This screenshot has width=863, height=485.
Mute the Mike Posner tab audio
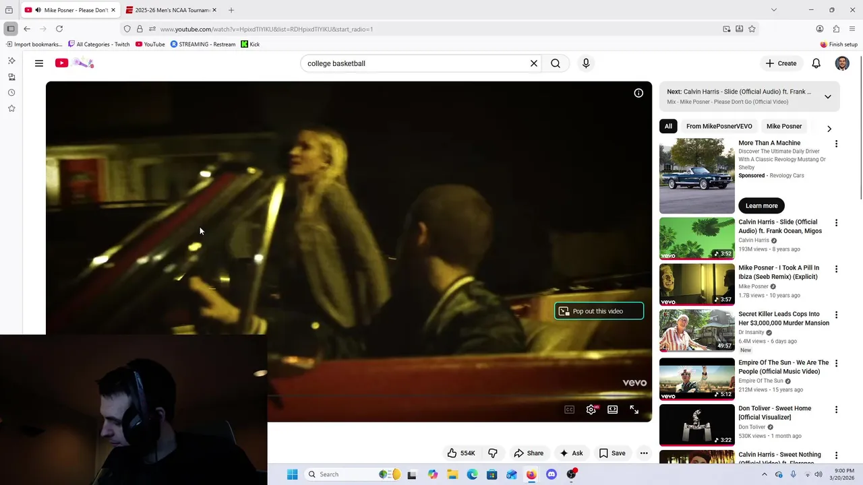[38, 10]
